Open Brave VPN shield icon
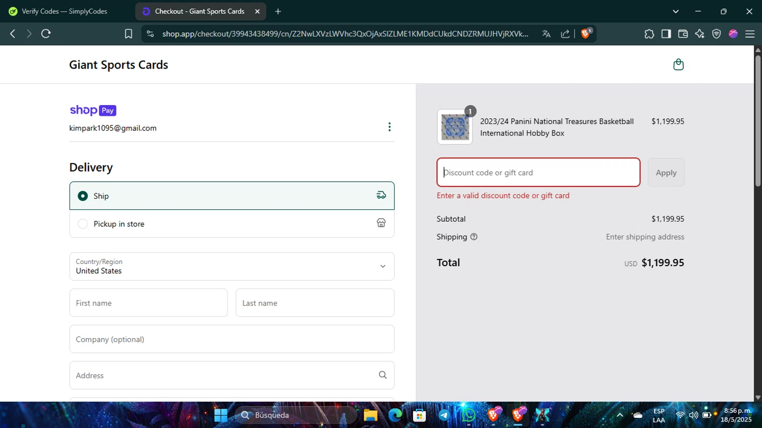 (716, 34)
